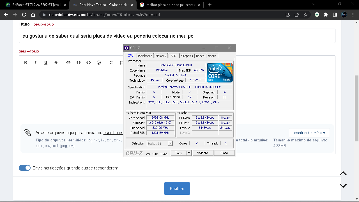Switch to the Memory tab in CPU-Z

click(161, 56)
